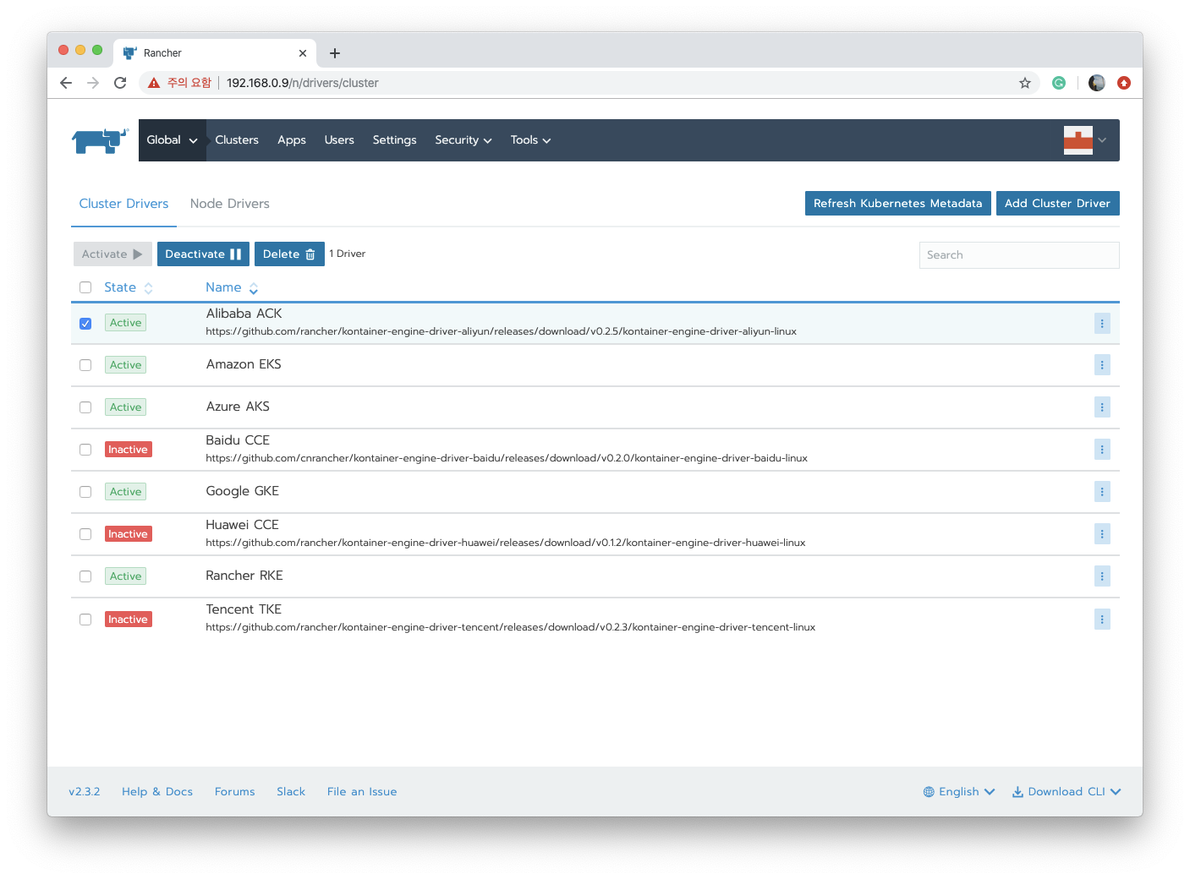Click the browser address bar URL
The height and width of the screenshot is (879, 1190).
[303, 83]
